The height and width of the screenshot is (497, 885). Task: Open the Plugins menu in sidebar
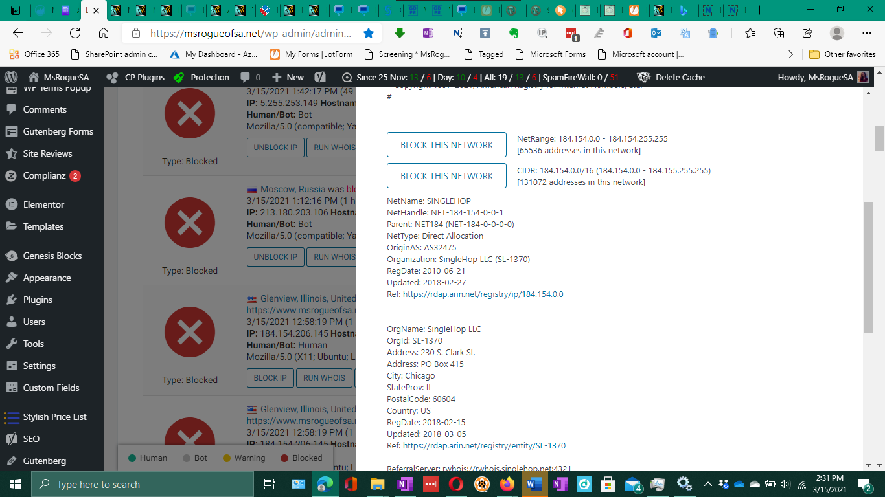point(38,300)
